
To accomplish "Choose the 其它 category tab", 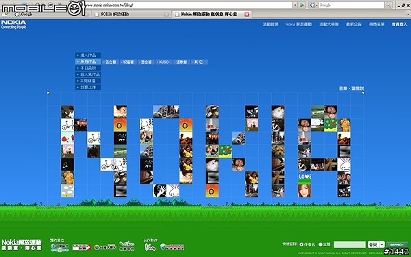I will 199,62.
